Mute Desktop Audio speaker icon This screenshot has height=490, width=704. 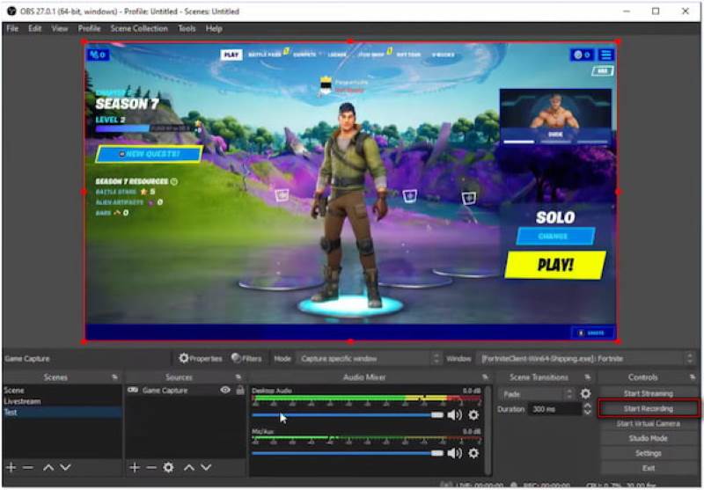point(454,415)
